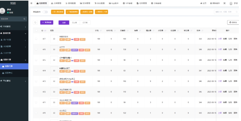Click the user avatar in the top-right header

click(231, 3)
